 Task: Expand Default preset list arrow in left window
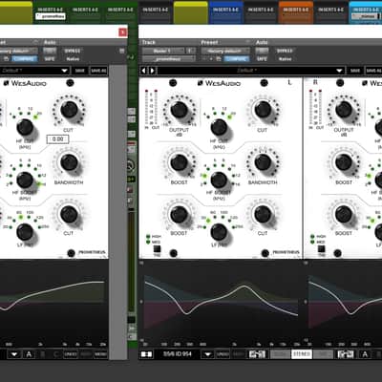(65, 71)
